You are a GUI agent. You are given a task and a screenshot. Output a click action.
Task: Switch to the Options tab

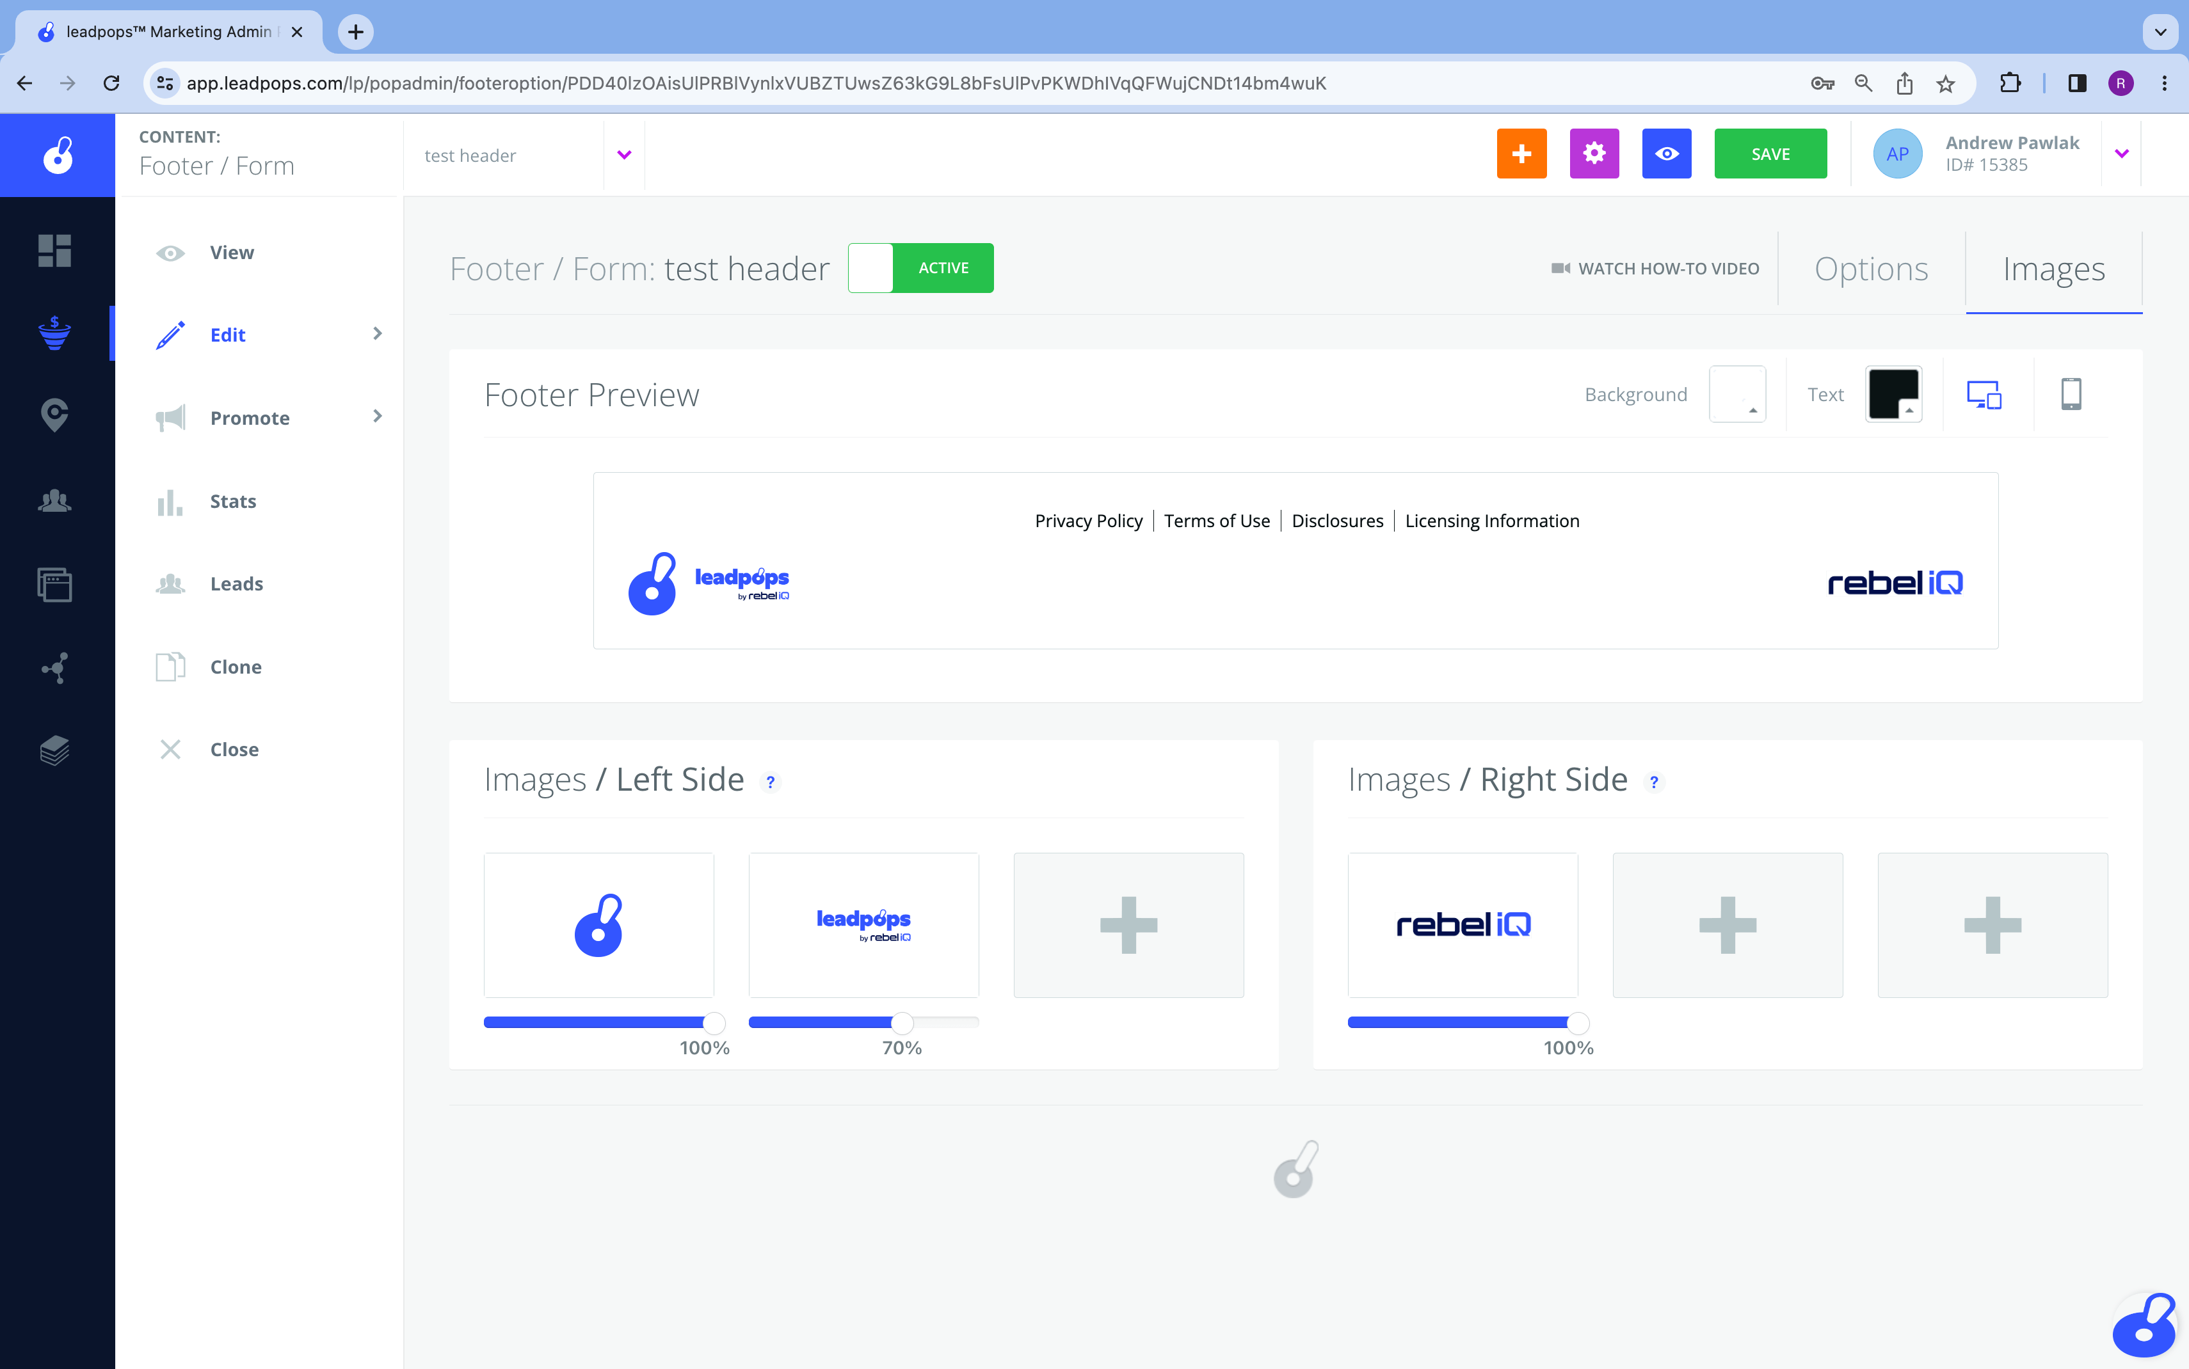pos(1871,269)
